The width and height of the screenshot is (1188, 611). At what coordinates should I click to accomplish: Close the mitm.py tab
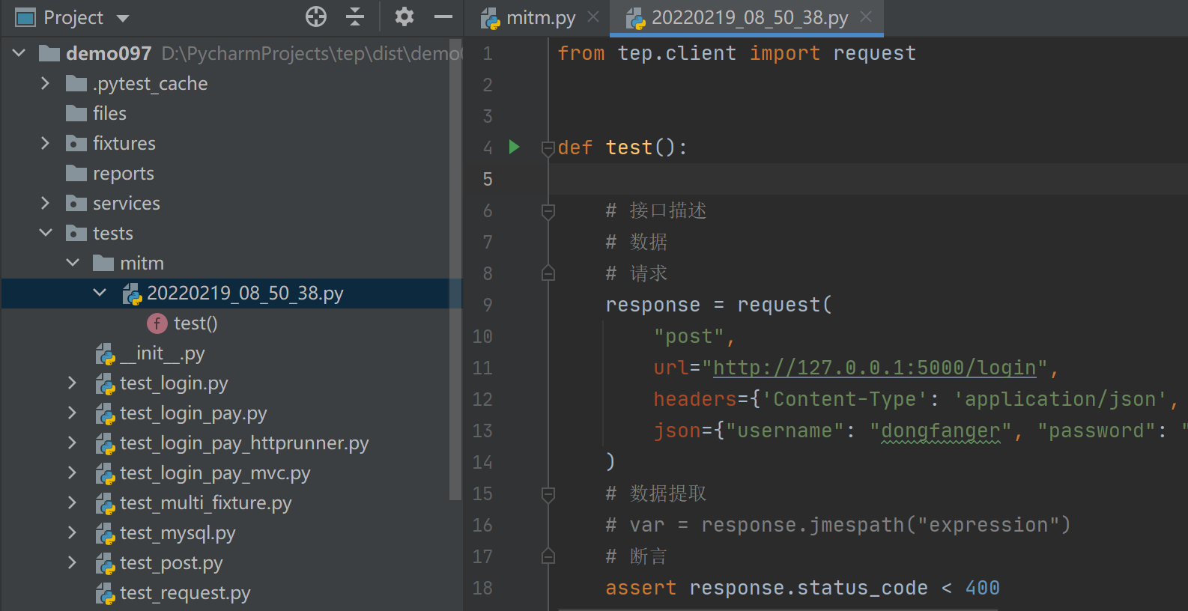pyautogui.click(x=593, y=16)
